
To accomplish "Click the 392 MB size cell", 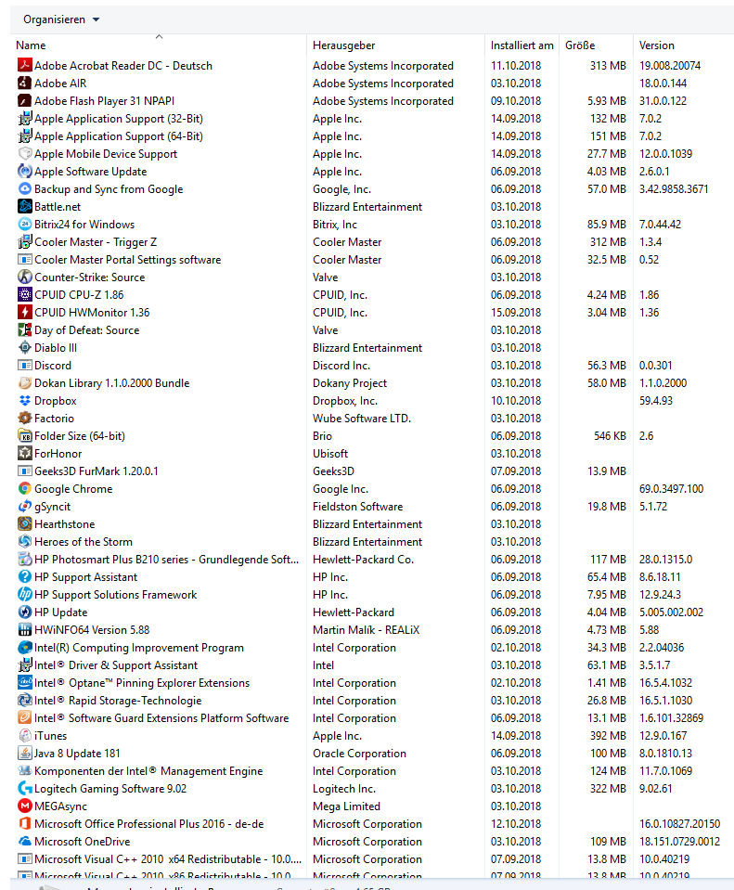I will point(609,735).
